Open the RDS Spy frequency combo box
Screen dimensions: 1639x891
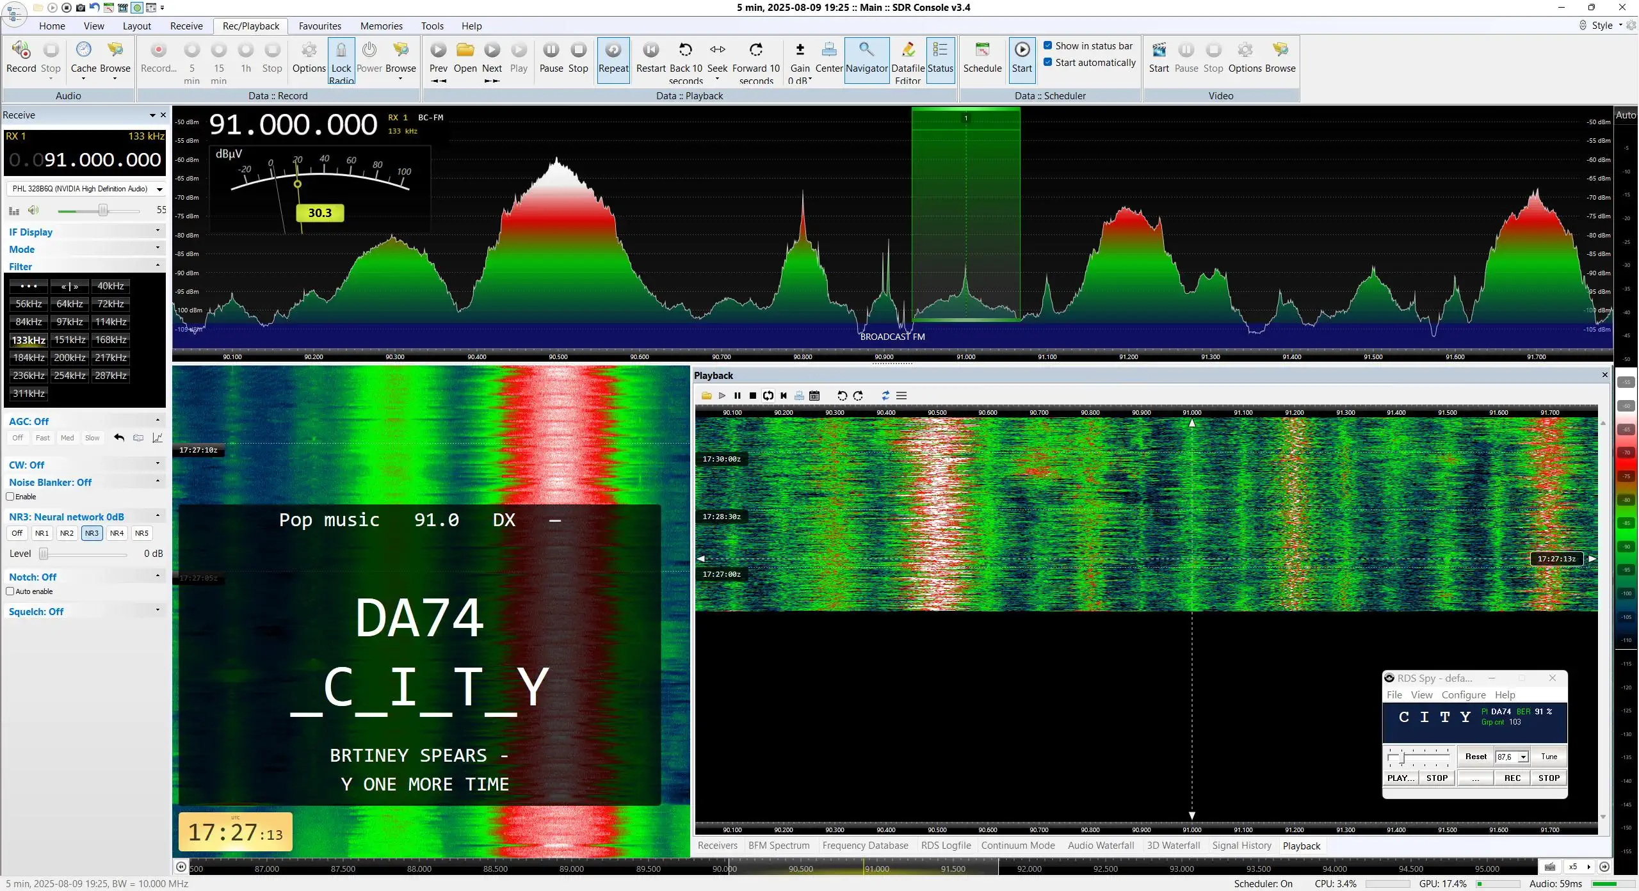[x=1512, y=757]
